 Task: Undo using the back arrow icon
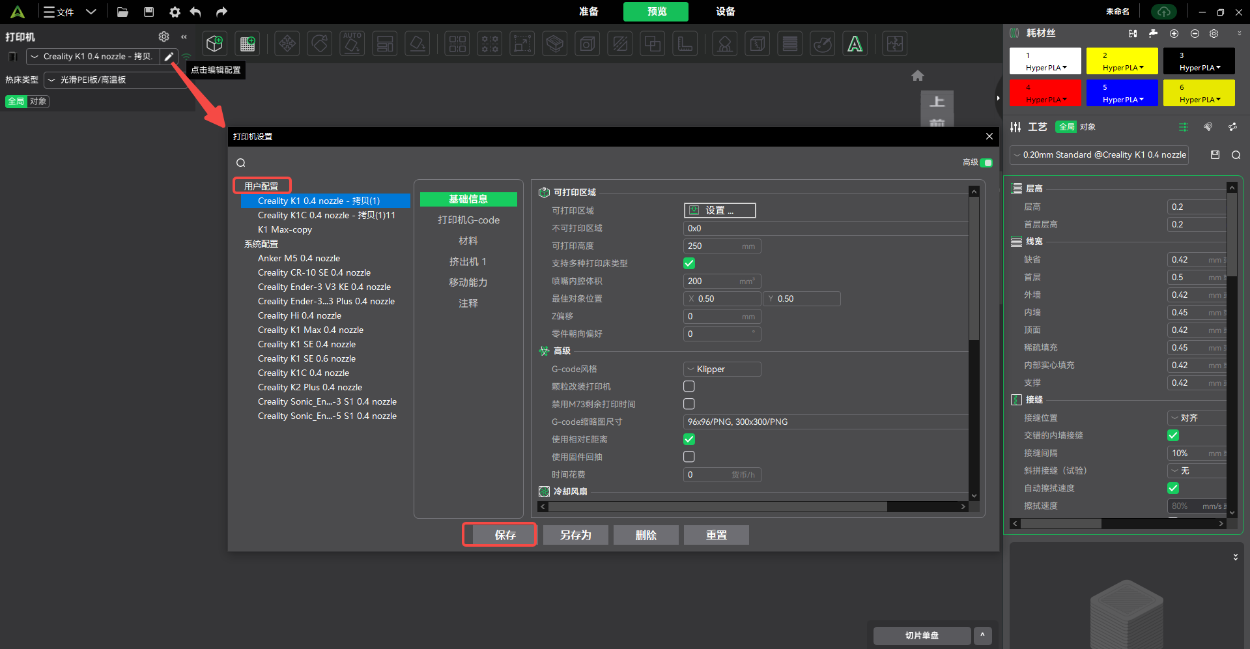point(195,12)
